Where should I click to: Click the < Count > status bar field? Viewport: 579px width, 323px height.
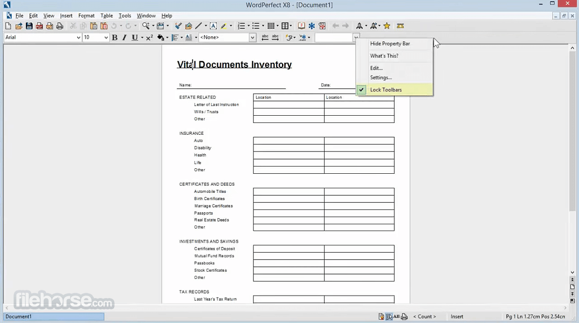coord(424,317)
